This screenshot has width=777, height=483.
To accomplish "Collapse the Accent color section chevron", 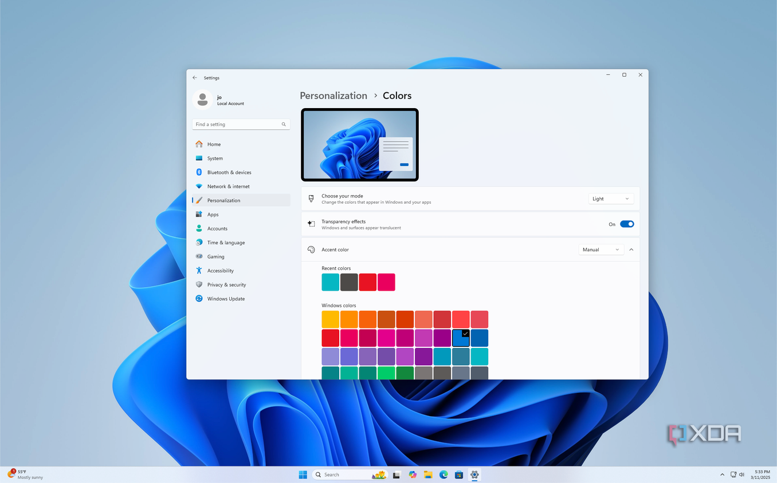I will [x=631, y=250].
